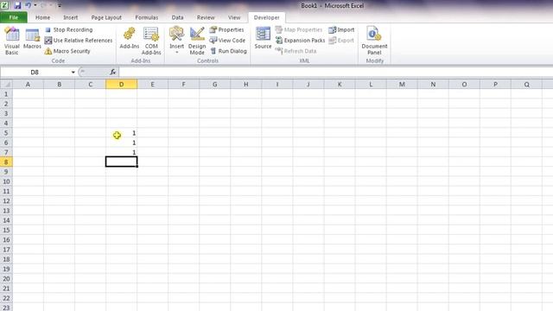
Task: Open Macro Security settings
Action: (x=67, y=51)
